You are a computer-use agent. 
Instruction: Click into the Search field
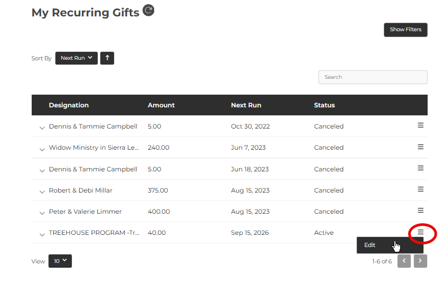pos(373,77)
